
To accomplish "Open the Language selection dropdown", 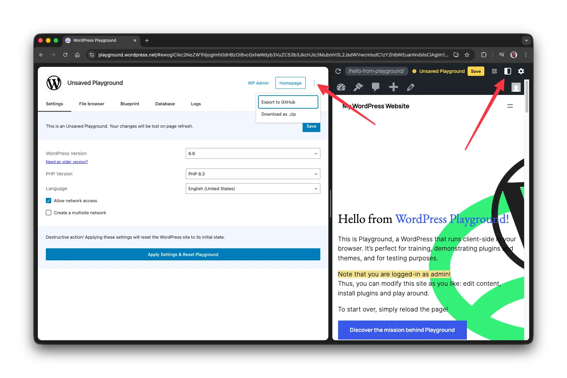I will (x=253, y=188).
